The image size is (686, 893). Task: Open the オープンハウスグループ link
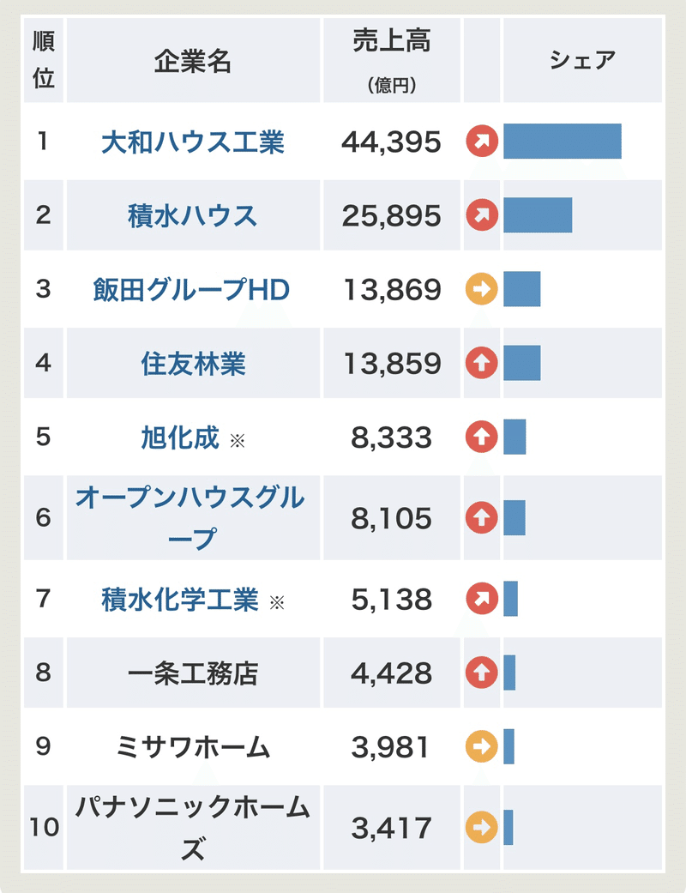190,518
